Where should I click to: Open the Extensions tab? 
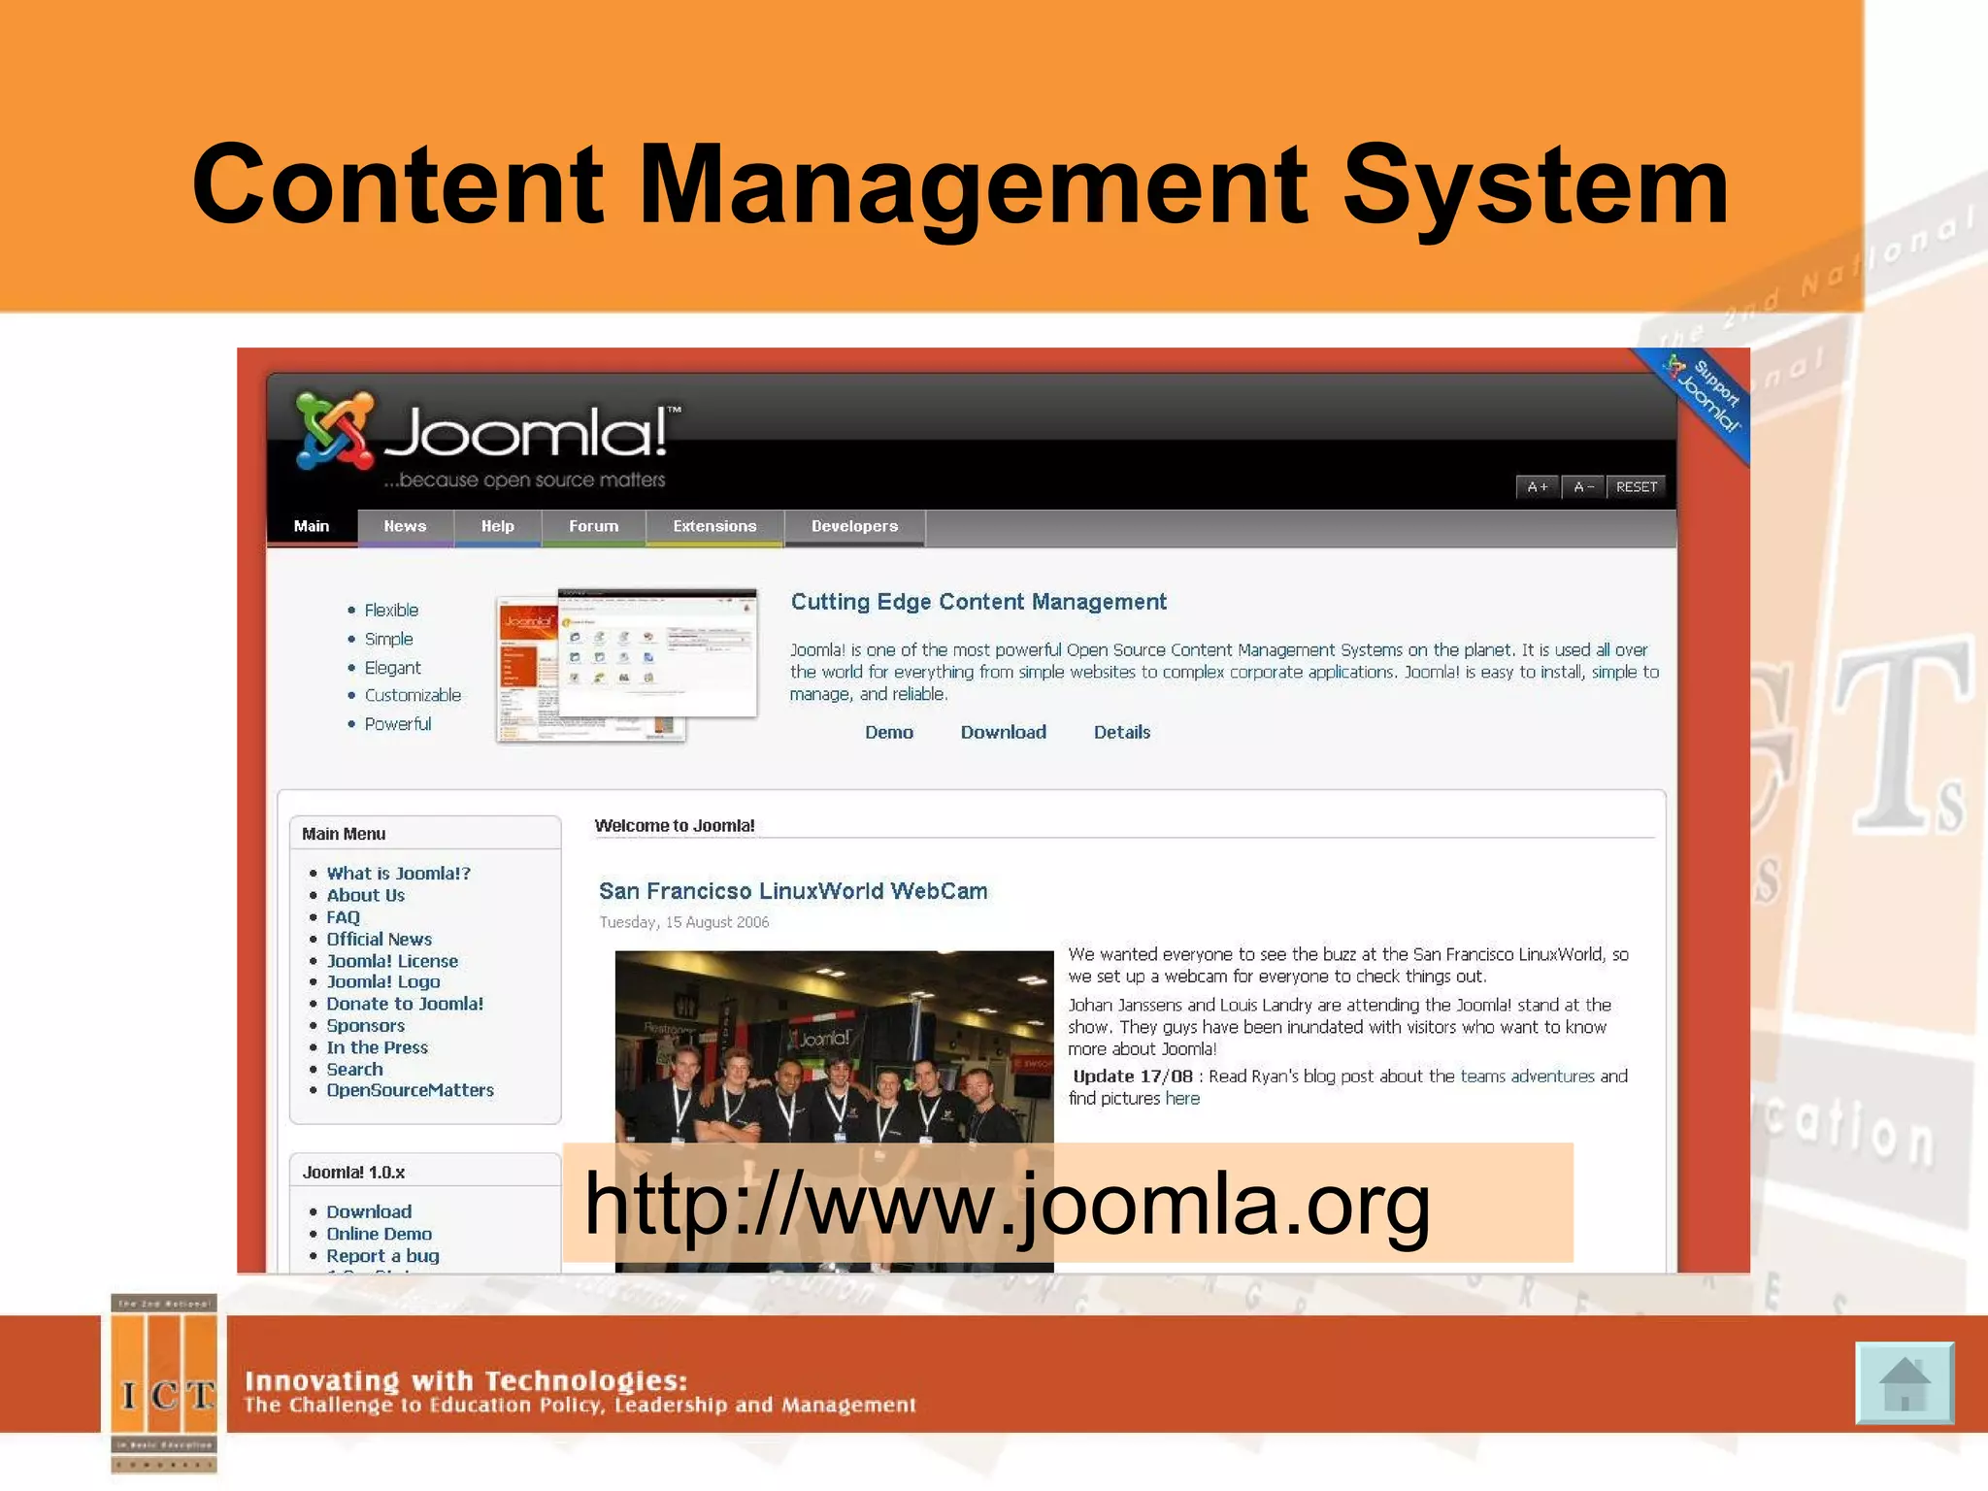(x=714, y=526)
